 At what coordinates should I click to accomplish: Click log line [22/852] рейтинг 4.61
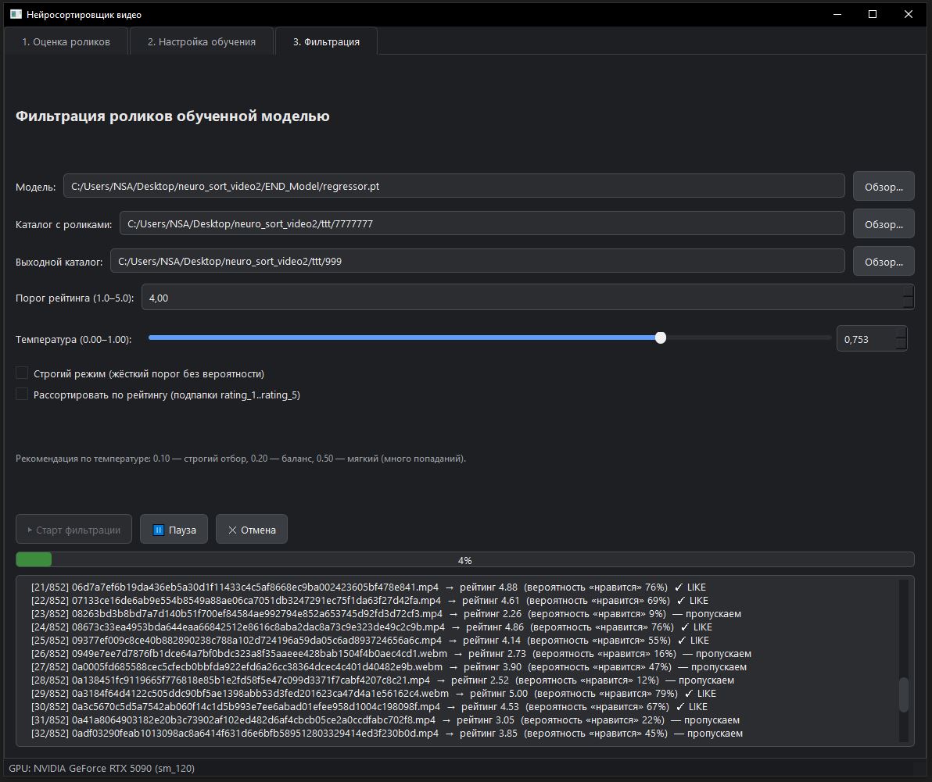(x=370, y=600)
